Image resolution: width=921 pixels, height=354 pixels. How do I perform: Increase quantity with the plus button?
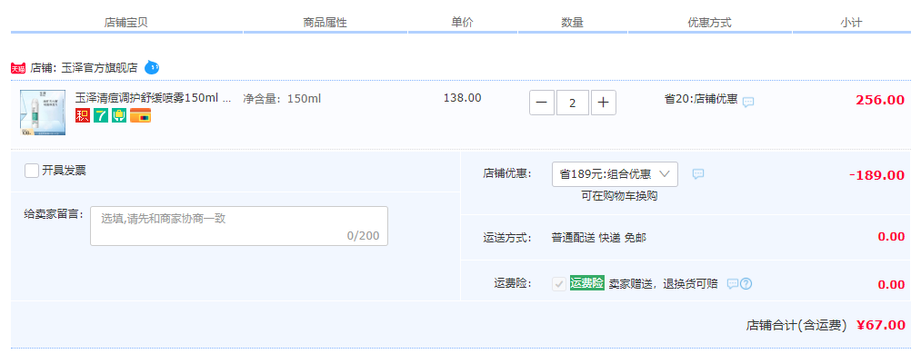pos(603,103)
